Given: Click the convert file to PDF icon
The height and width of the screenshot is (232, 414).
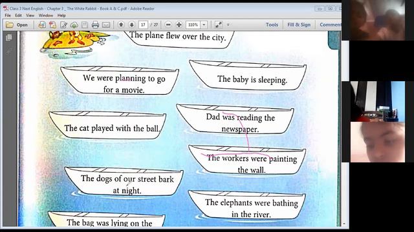Looking at the screenshot, I should (x=42, y=25).
